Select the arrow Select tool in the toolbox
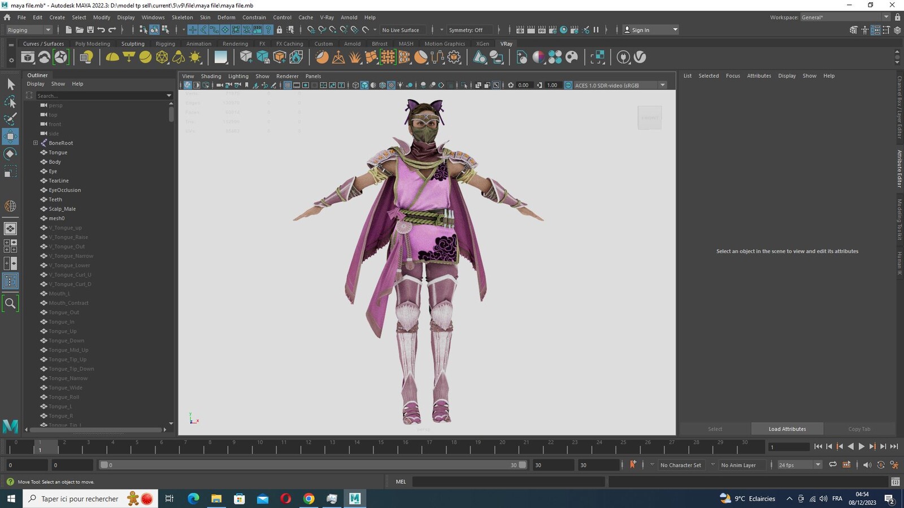Image resolution: width=904 pixels, height=508 pixels. (10, 84)
